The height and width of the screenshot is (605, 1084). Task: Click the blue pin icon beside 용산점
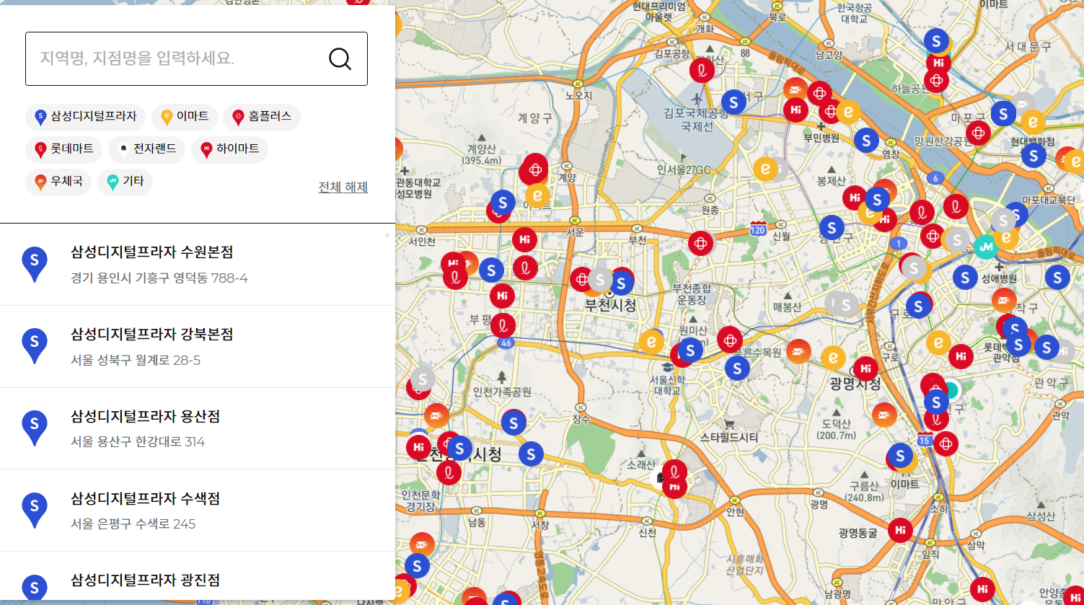(x=35, y=428)
